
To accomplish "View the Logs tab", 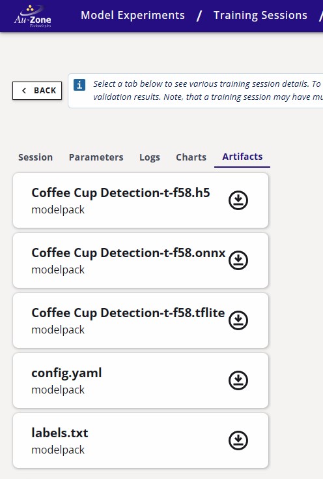I will [x=150, y=157].
